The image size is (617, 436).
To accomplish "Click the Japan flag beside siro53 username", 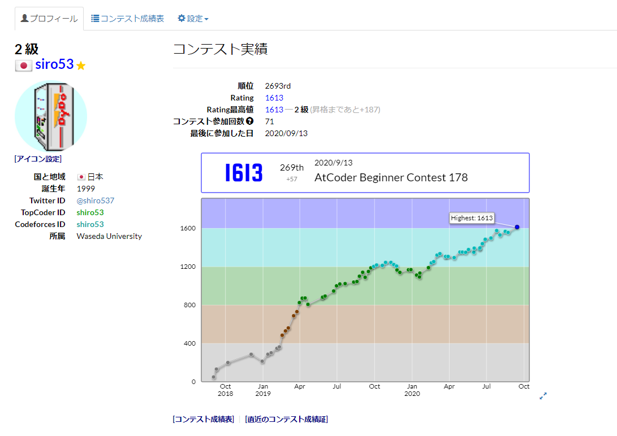I will (23, 64).
